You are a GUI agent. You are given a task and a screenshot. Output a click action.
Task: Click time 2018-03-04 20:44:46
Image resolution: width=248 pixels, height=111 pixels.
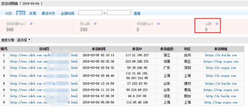coord(98,76)
